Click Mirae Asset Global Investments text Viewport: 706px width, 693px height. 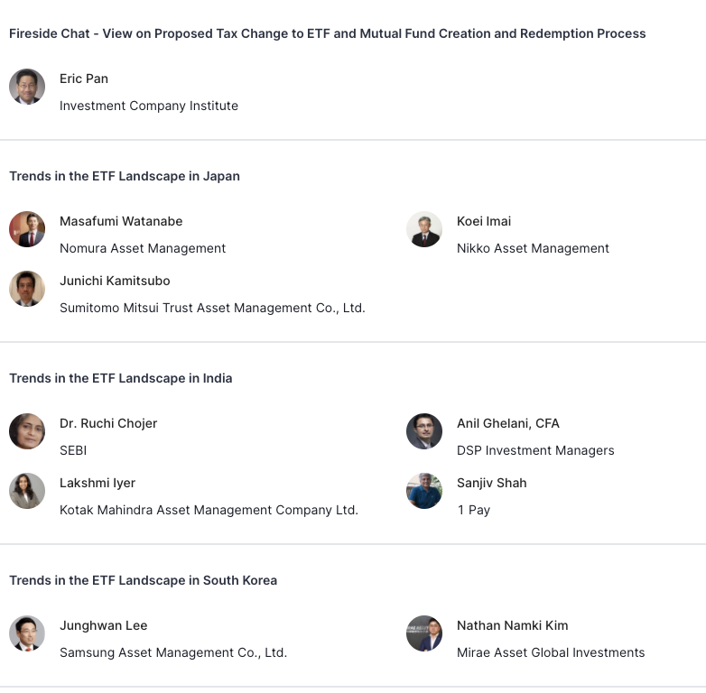551,652
